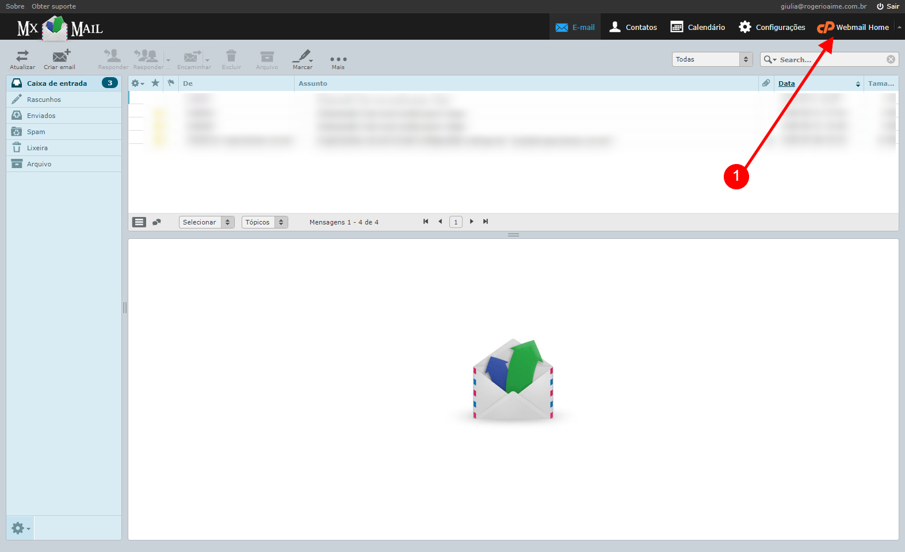Click the star column header icon
905x552 pixels.
[155, 83]
